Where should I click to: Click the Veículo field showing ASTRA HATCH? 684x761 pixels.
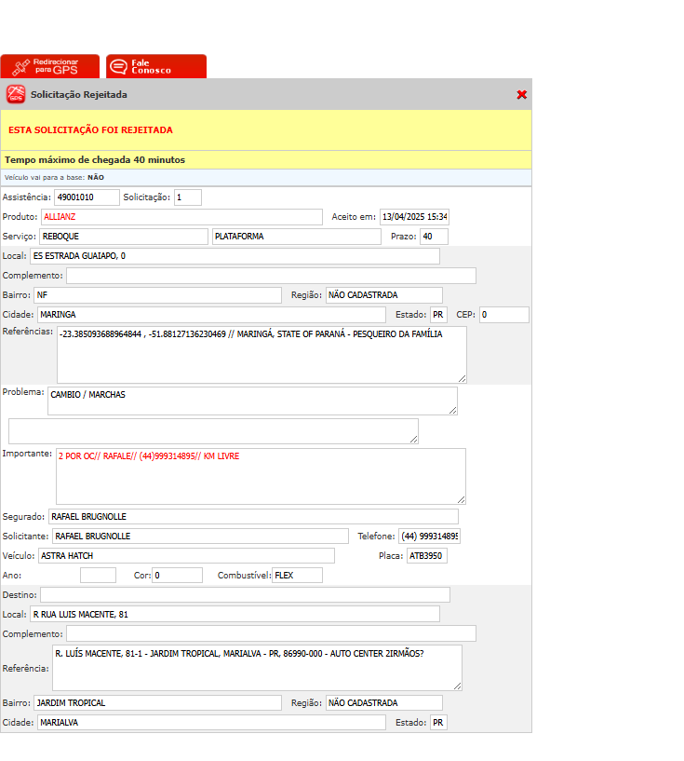click(x=185, y=556)
